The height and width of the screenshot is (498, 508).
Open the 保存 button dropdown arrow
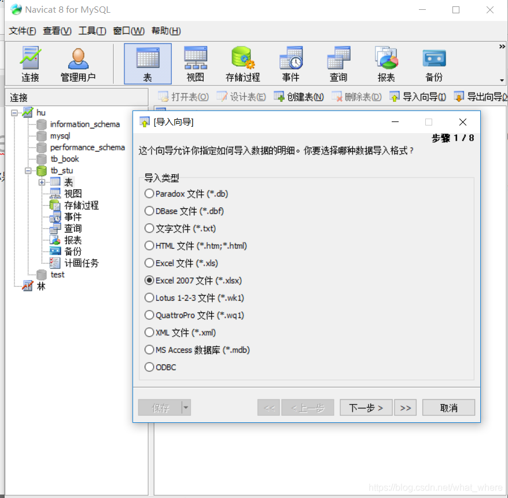pos(186,407)
